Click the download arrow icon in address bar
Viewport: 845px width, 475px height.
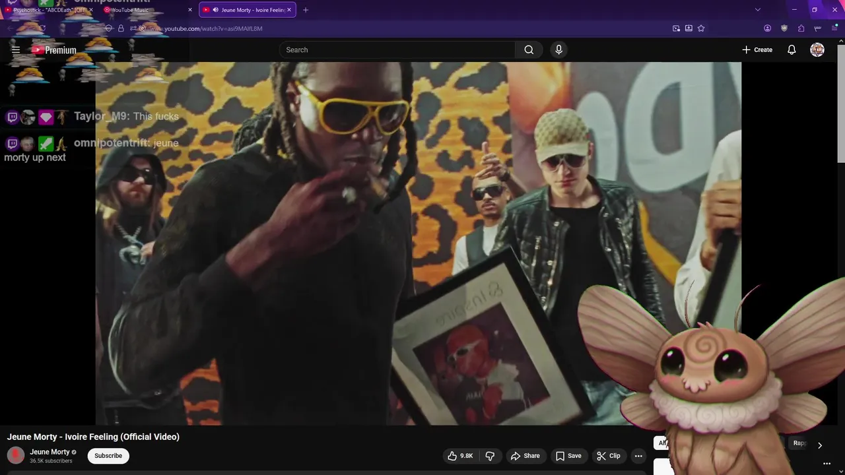pyautogui.click(x=689, y=28)
